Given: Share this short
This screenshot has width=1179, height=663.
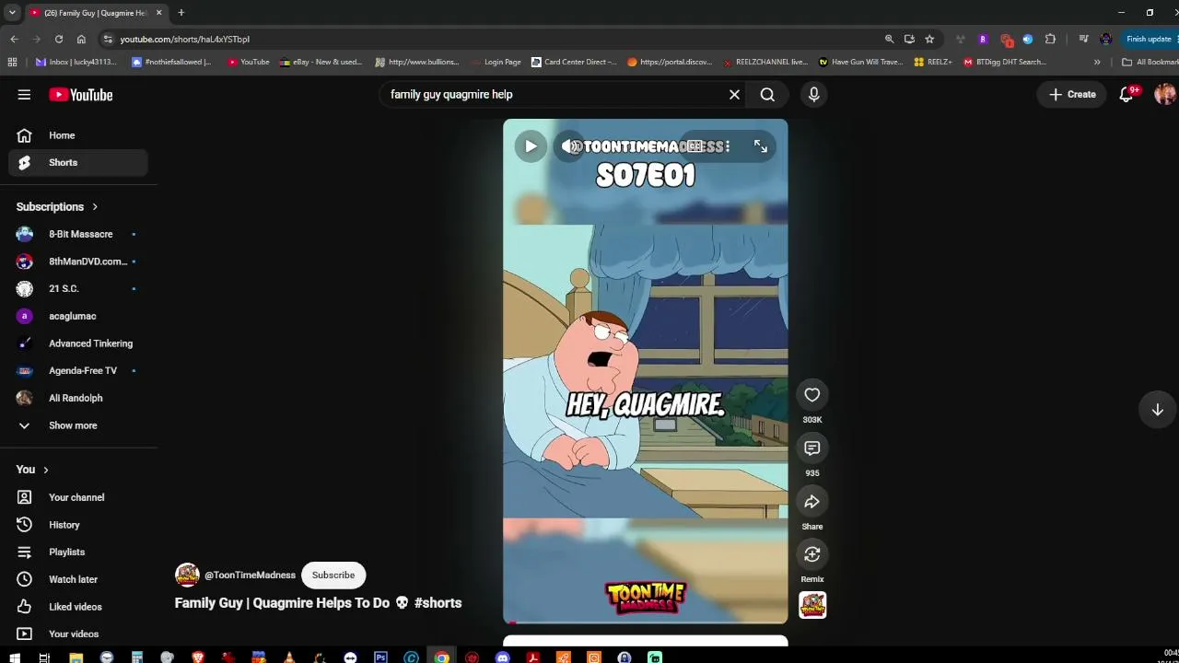Looking at the screenshot, I should [x=812, y=502].
